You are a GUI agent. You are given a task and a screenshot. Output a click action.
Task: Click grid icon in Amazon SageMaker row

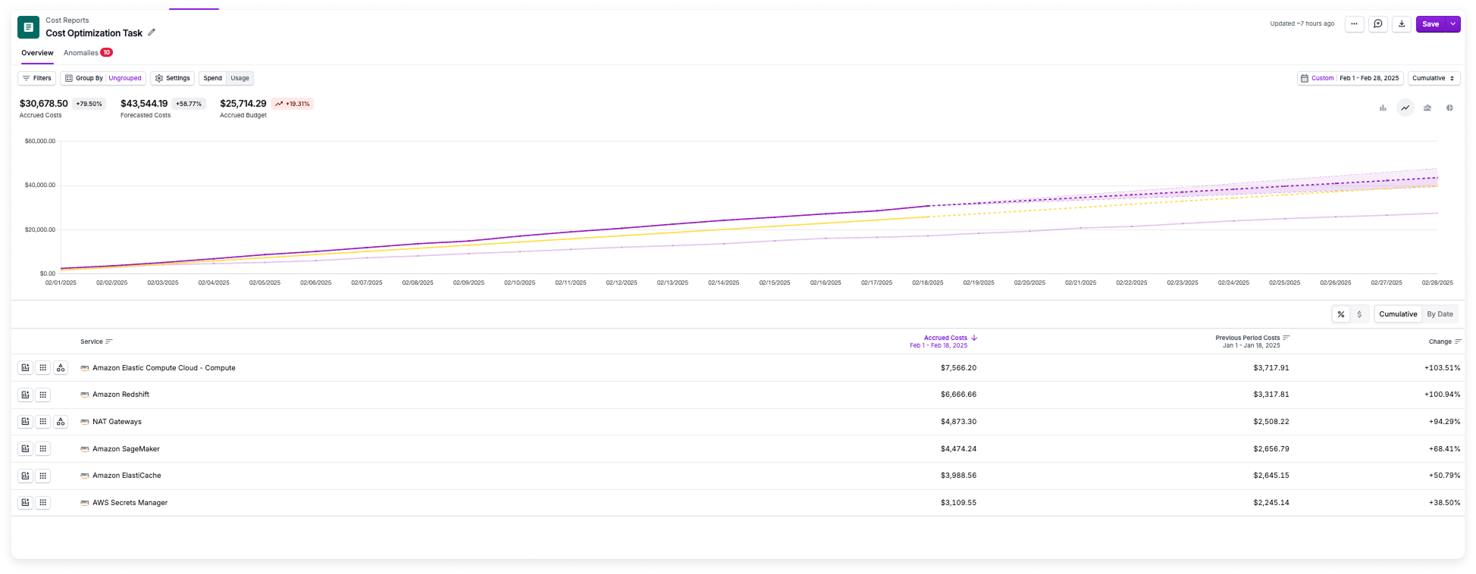point(43,449)
